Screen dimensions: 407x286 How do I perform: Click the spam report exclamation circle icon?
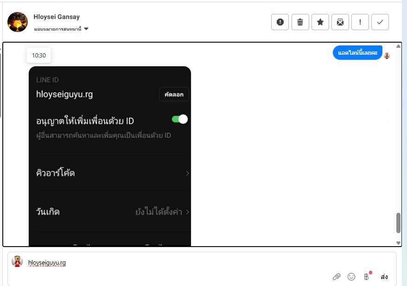tap(280, 22)
